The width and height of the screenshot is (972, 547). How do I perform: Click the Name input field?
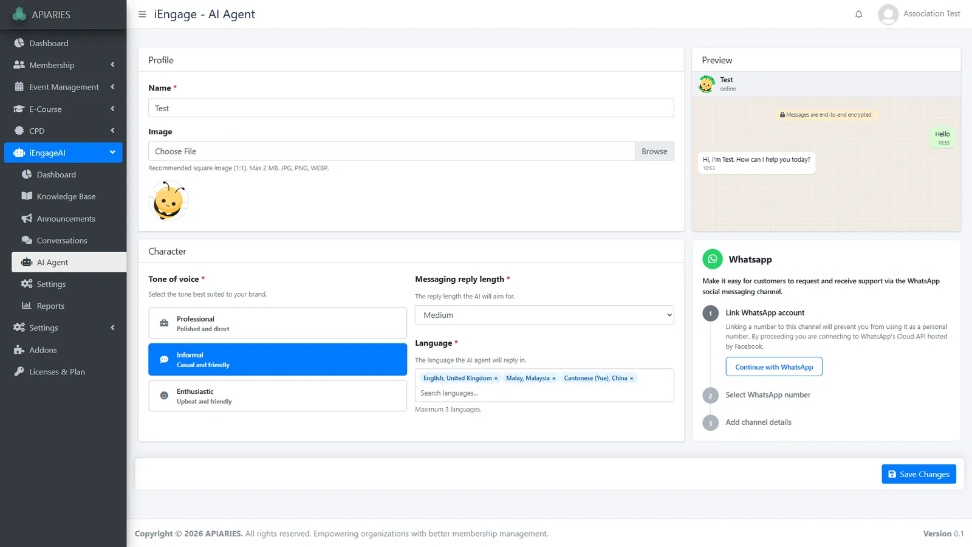pos(411,108)
